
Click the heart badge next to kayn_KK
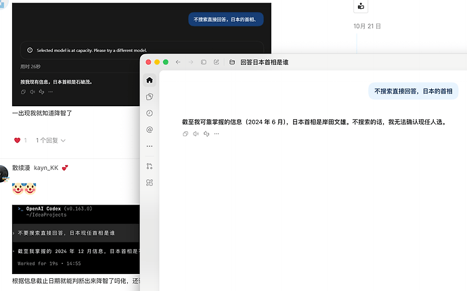click(x=65, y=168)
